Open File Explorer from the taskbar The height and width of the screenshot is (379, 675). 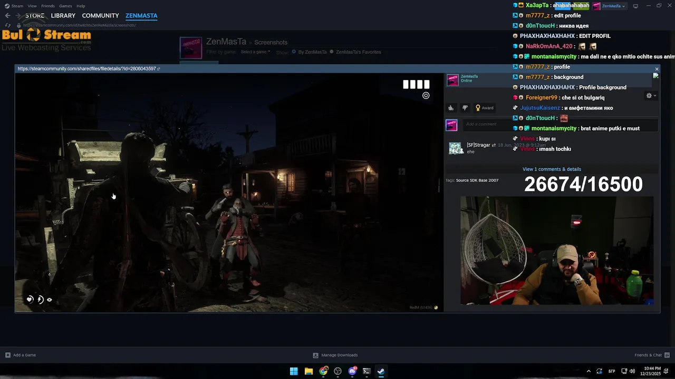[x=308, y=371]
